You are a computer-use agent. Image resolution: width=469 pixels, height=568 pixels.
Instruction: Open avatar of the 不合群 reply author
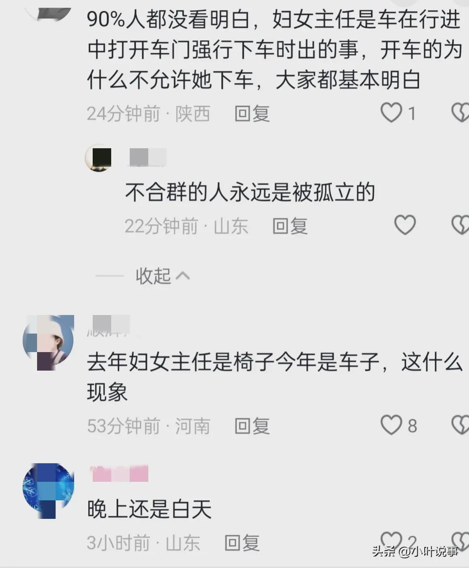[x=98, y=158]
